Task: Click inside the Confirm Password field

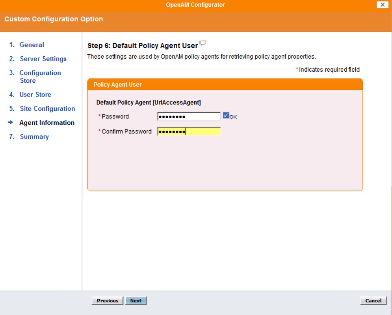Action: coord(188,131)
